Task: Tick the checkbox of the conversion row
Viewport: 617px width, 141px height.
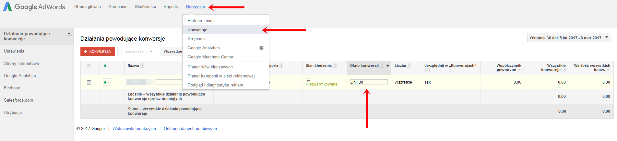Action: tap(89, 82)
